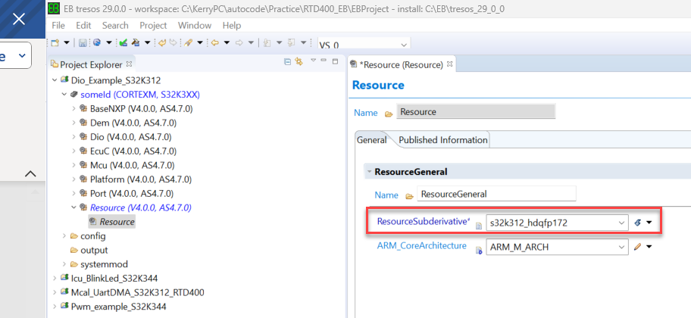Open the Project menu

(x=153, y=26)
